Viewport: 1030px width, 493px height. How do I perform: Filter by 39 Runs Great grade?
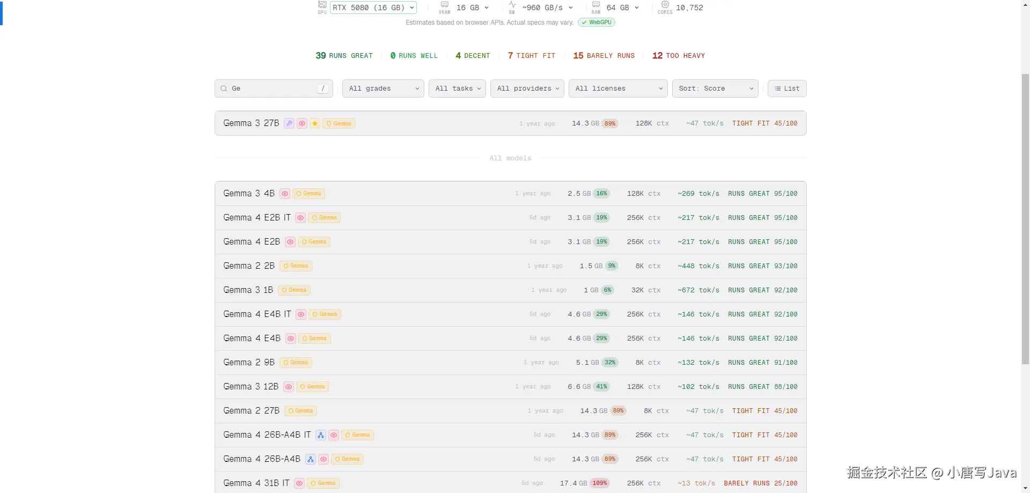(344, 56)
